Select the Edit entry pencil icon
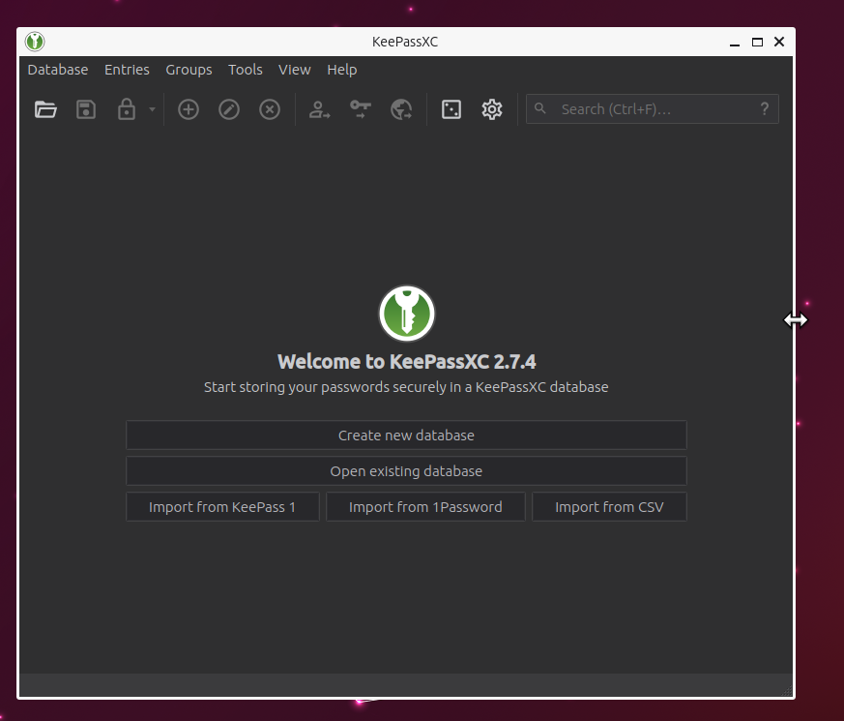Screen dimensions: 844x721 228,108
